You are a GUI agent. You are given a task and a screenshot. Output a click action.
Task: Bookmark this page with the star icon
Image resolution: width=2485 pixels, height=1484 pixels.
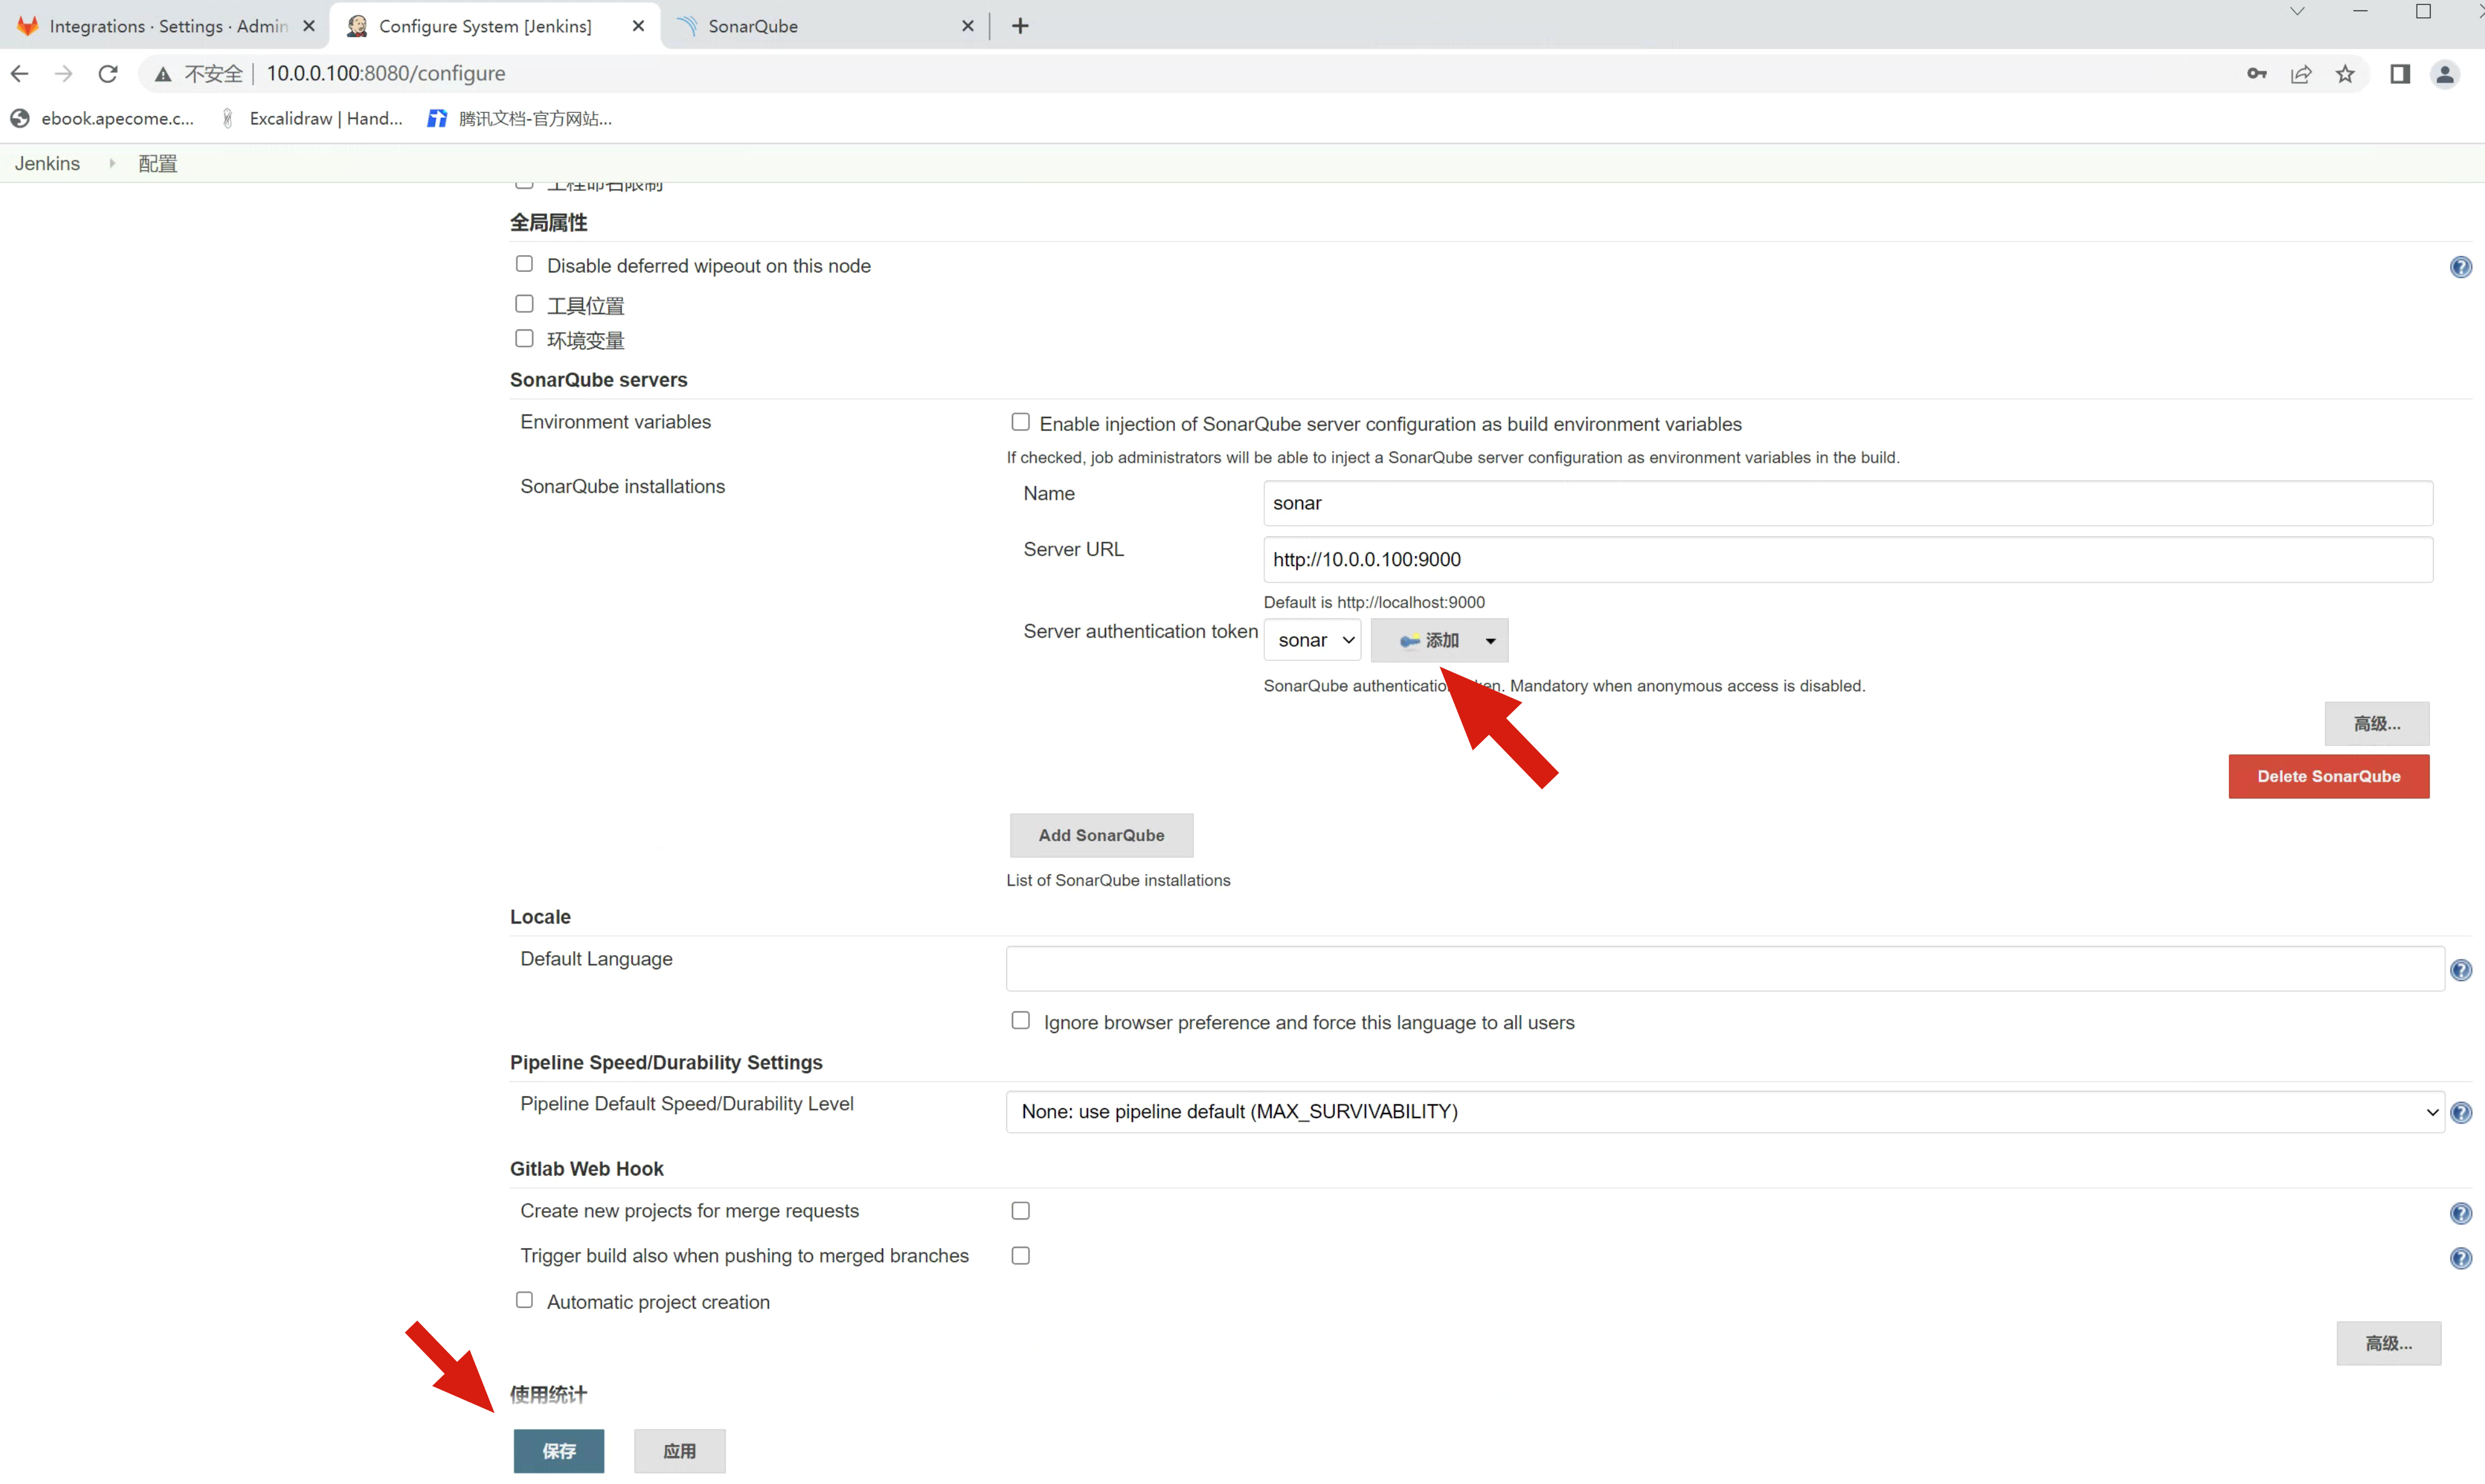pos(2344,74)
